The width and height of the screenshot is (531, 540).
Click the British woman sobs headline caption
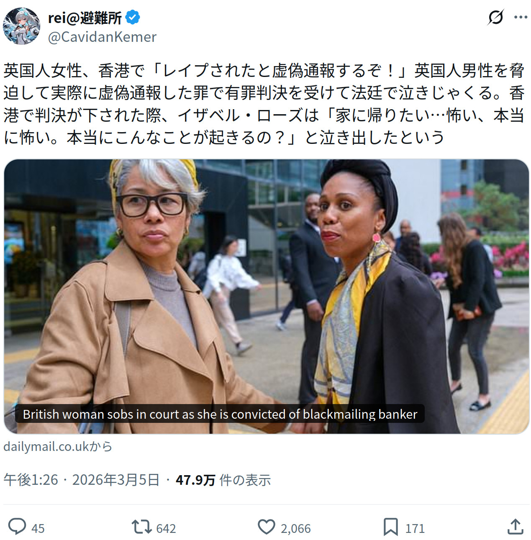pyautogui.click(x=220, y=414)
